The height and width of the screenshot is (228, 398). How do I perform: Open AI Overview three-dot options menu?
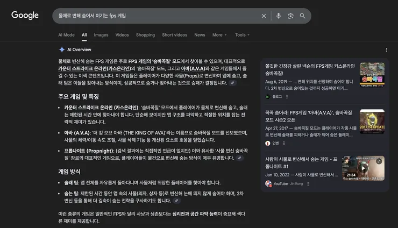386,50
